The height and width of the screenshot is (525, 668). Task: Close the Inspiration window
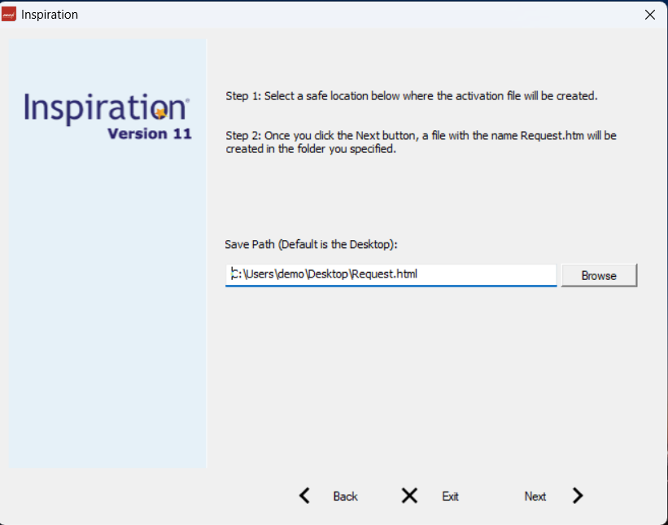tap(649, 15)
